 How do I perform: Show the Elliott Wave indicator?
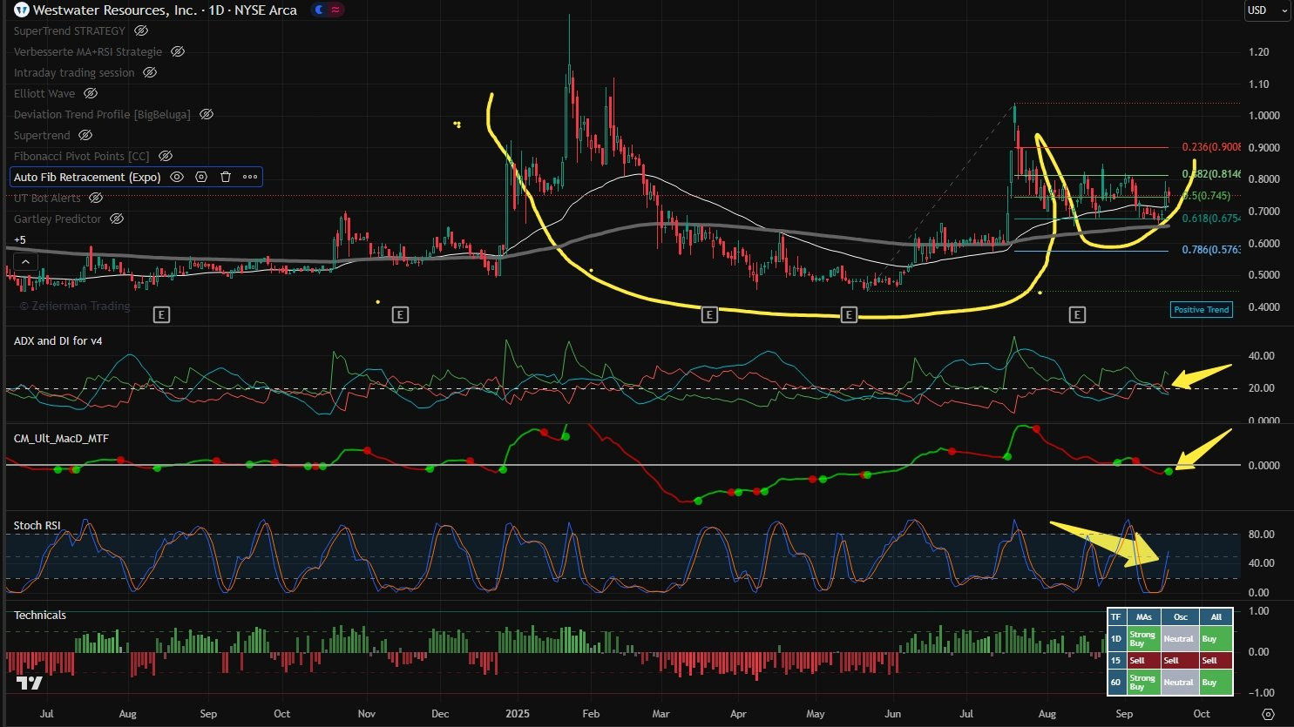tap(91, 93)
